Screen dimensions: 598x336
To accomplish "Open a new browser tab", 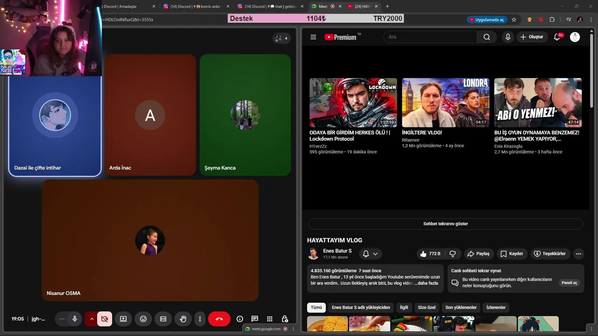I will click(x=387, y=6).
